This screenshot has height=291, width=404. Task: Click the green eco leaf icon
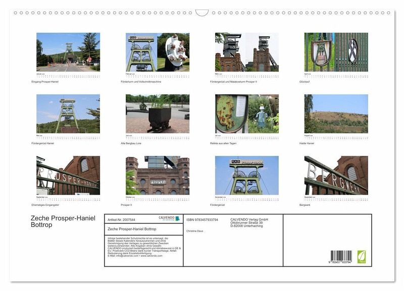[x=361, y=257]
